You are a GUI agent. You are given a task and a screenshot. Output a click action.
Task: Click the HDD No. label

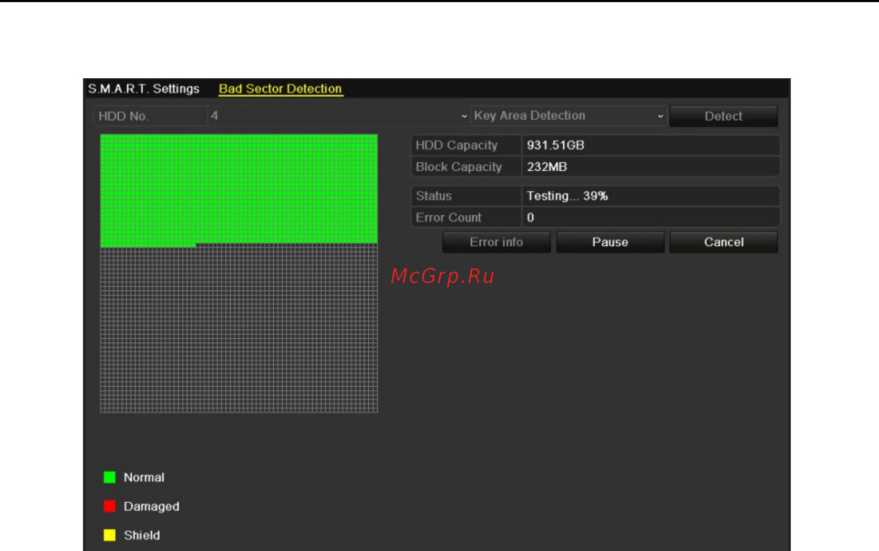point(124,116)
